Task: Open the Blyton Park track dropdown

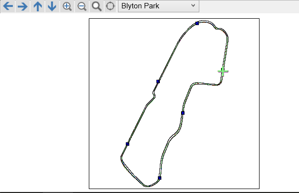Action: pos(158,6)
